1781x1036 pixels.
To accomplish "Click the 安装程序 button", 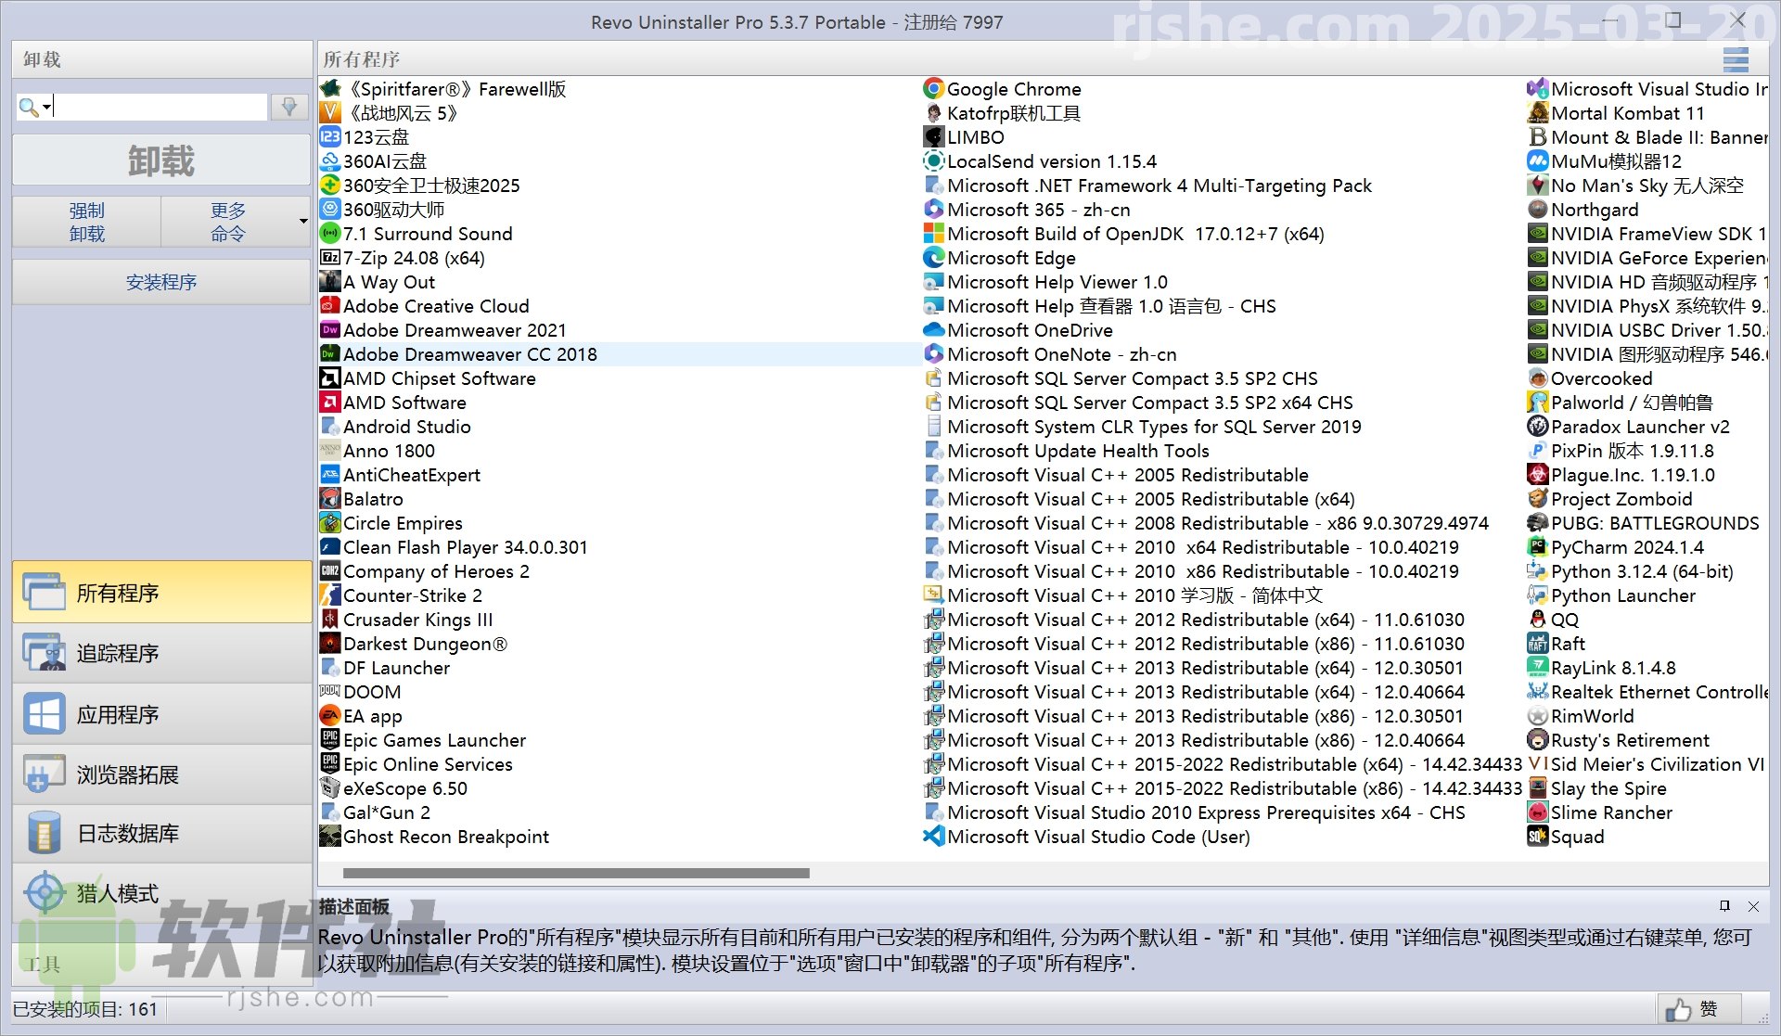I will point(161,282).
